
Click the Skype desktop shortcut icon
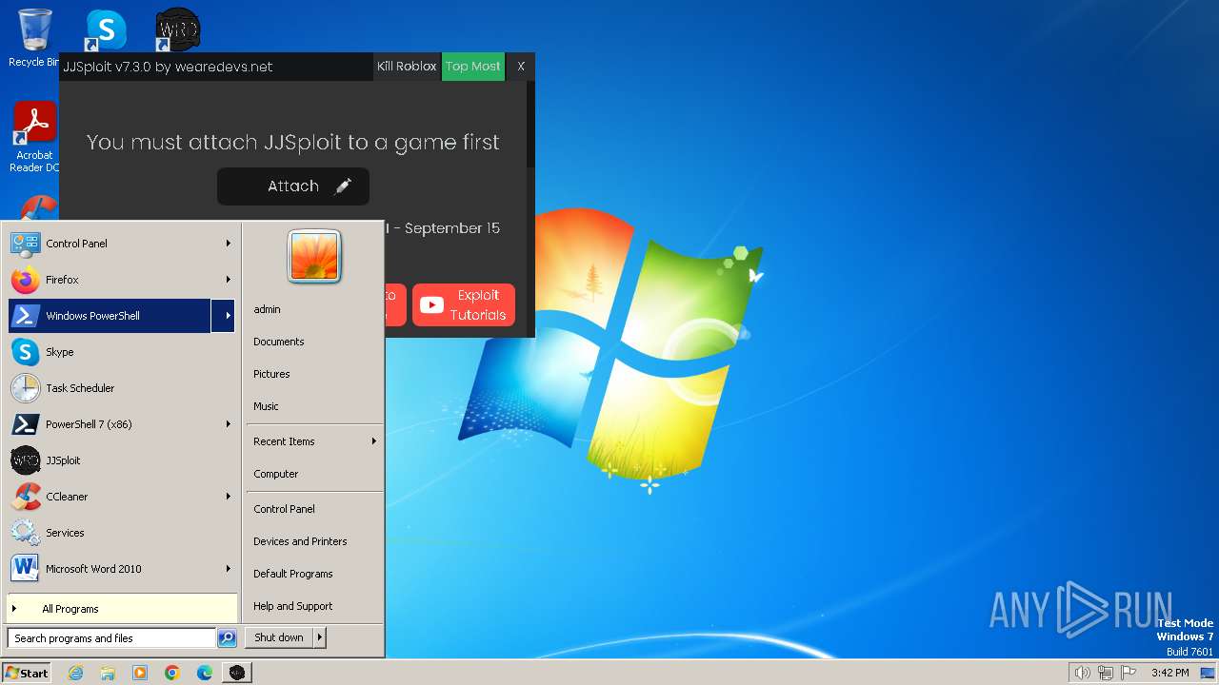(106, 30)
